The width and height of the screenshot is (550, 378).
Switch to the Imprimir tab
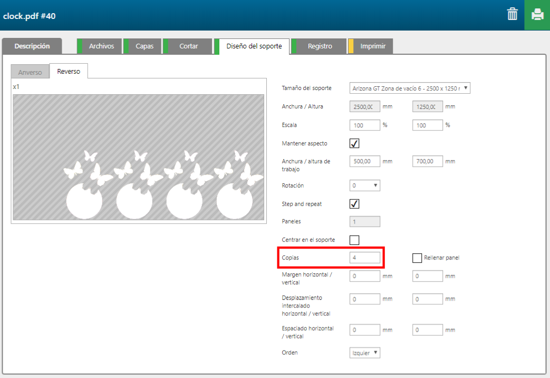pos(372,46)
